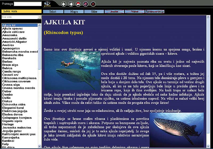Switch to the Mapa tab

pos(74,12)
